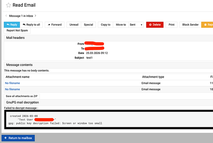
Task: Click the orange Report button
Action: click(207, 25)
